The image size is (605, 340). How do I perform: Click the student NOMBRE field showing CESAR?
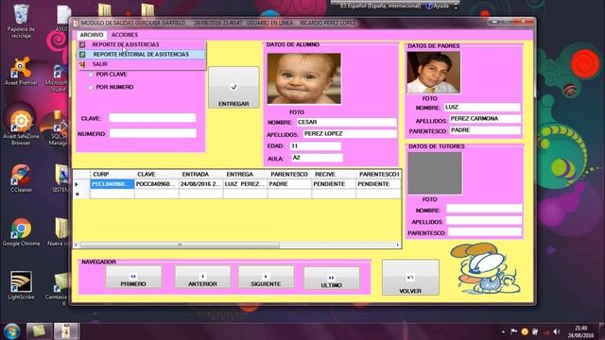tap(347, 122)
